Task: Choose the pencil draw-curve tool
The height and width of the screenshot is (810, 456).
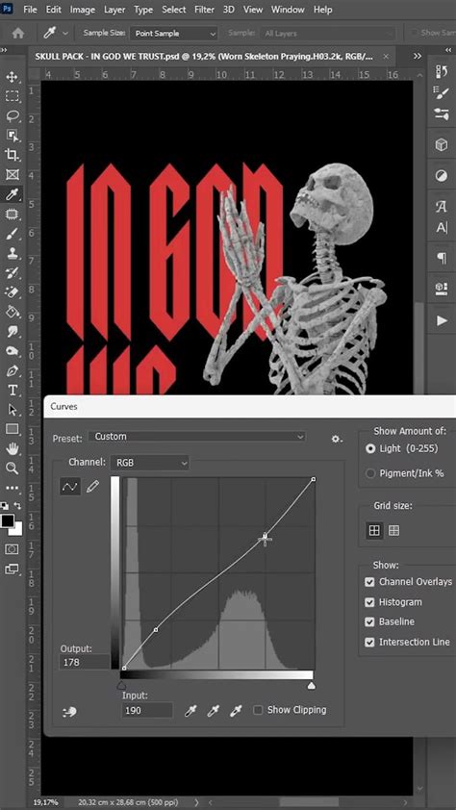Action: (92, 486)
